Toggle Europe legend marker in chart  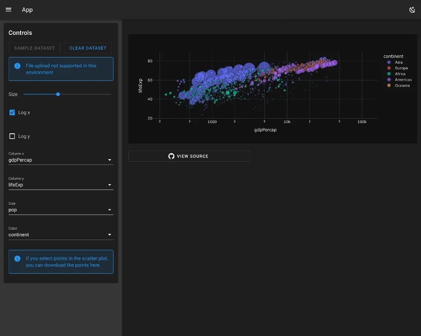[389, 68]
